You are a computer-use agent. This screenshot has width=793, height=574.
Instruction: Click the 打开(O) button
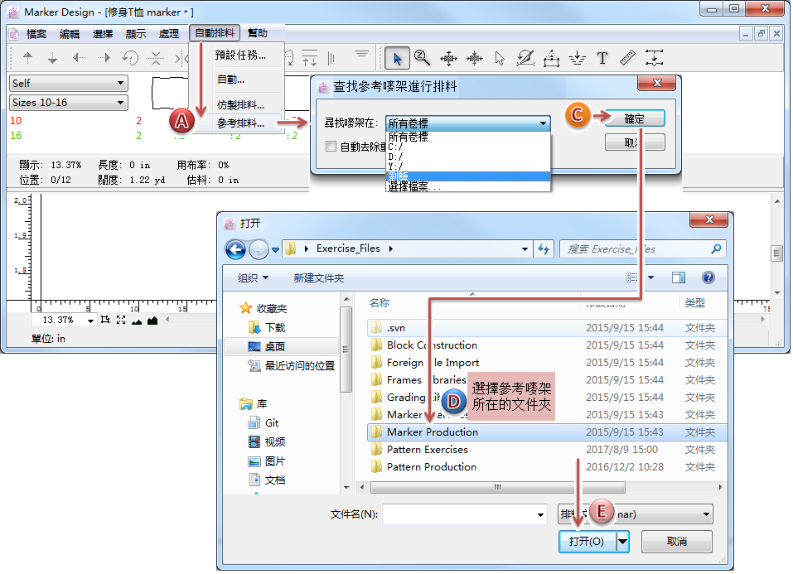[586, 542]
